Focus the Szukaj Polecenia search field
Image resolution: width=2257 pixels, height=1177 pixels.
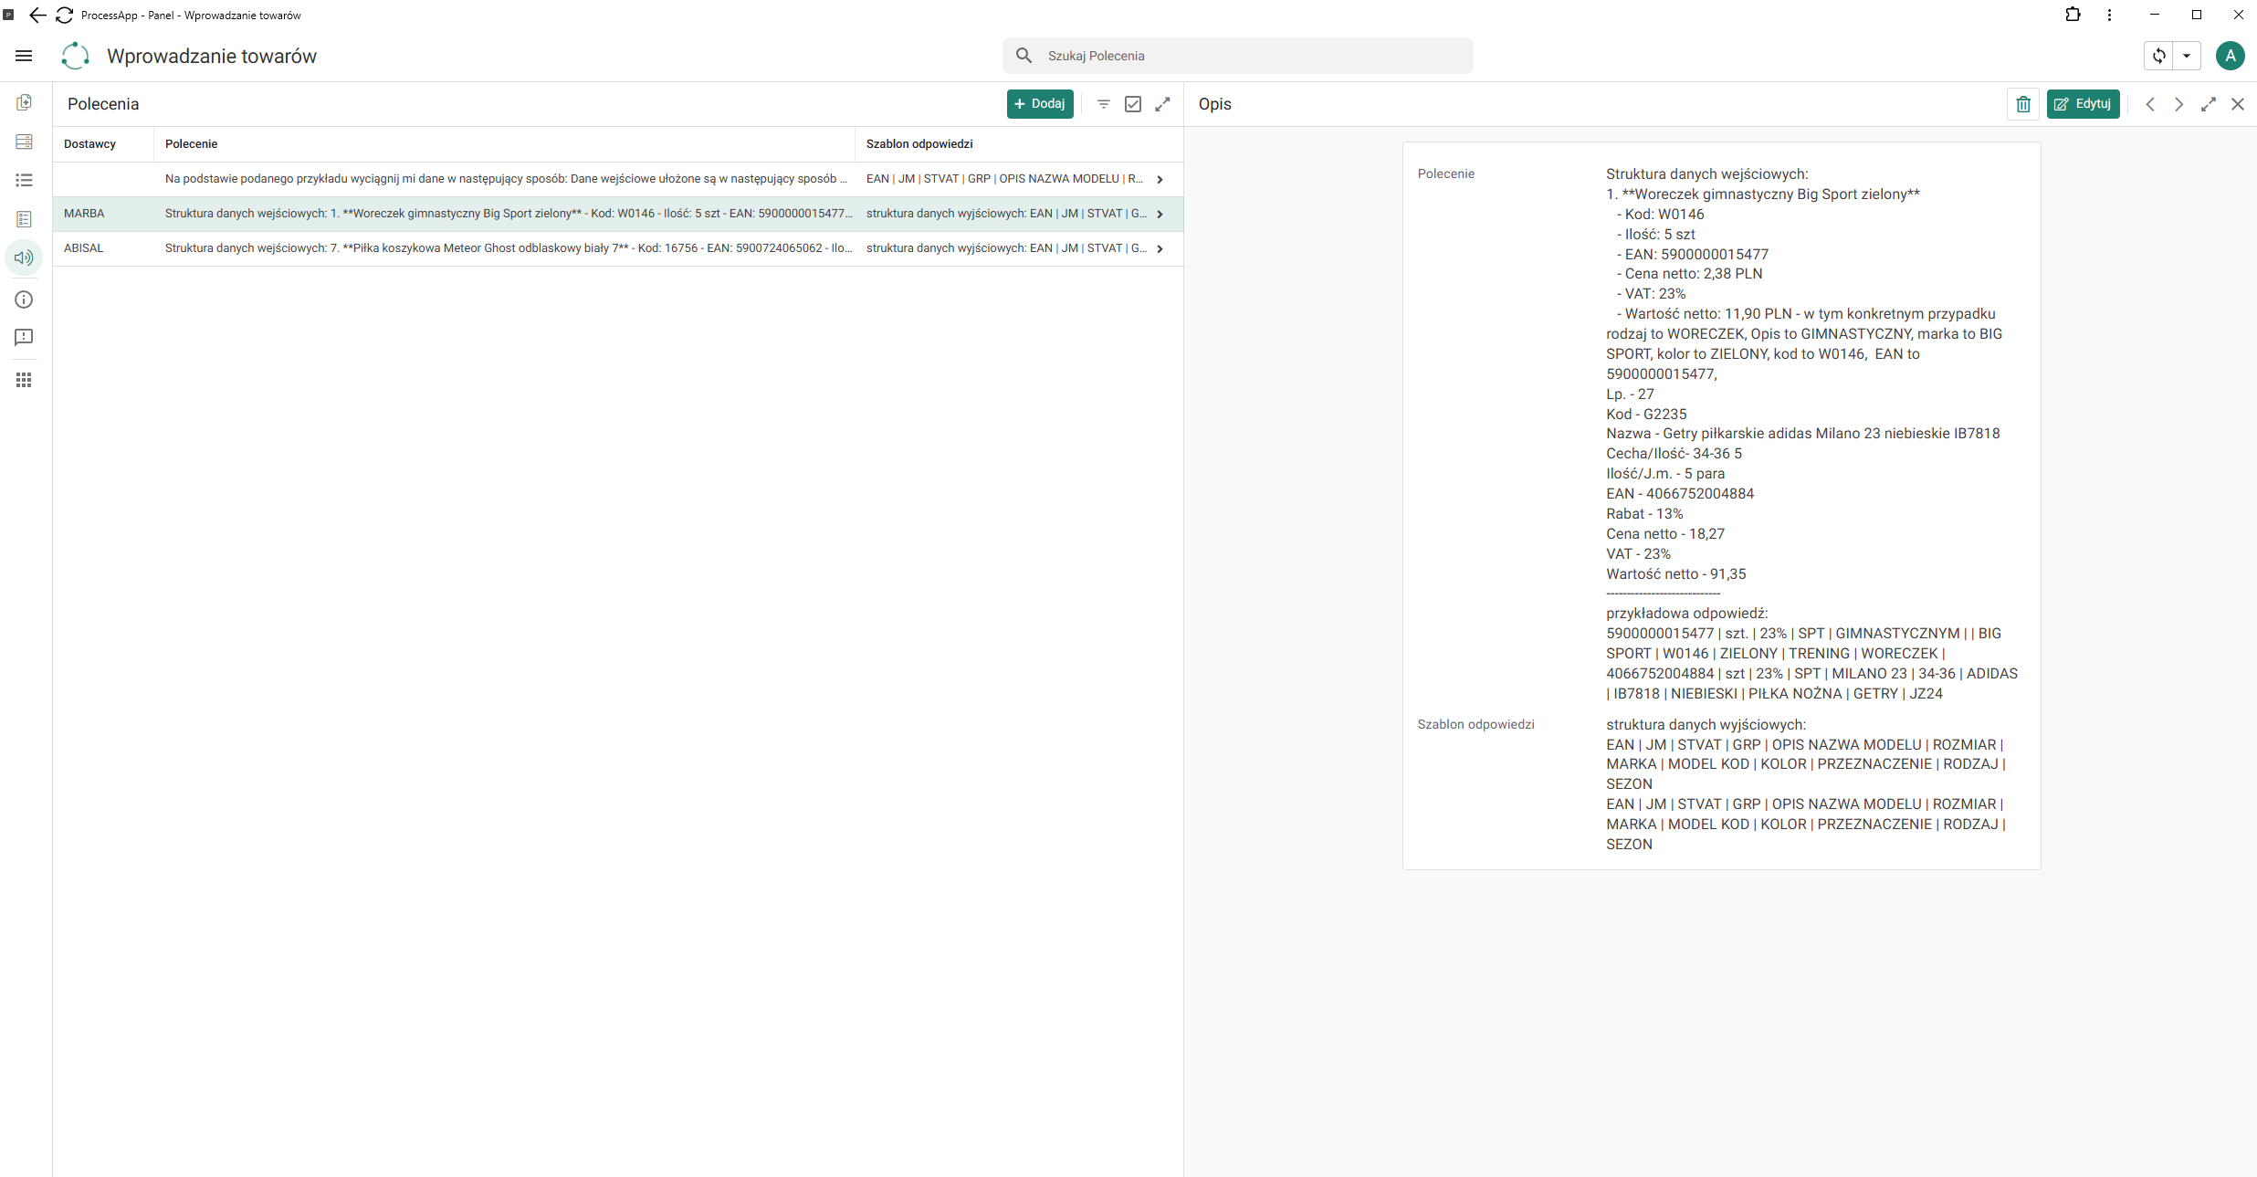pyautogui.click(x=1237, y=56)
